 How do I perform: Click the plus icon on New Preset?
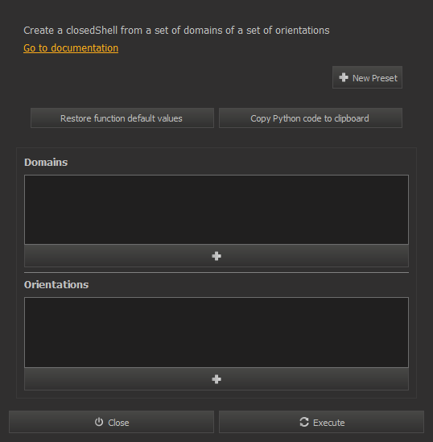tap(344, 77)
